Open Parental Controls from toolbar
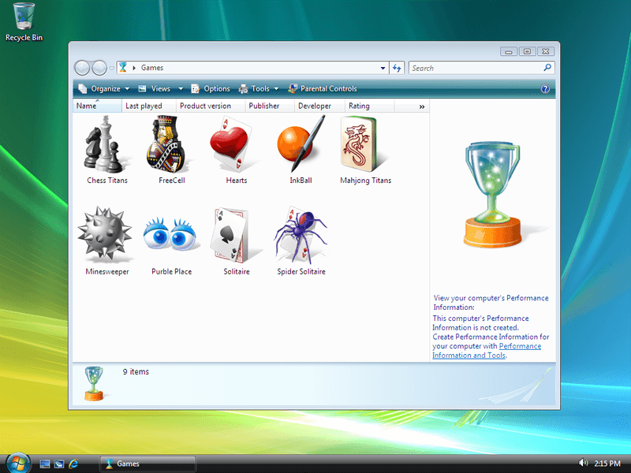 (323, 88)
